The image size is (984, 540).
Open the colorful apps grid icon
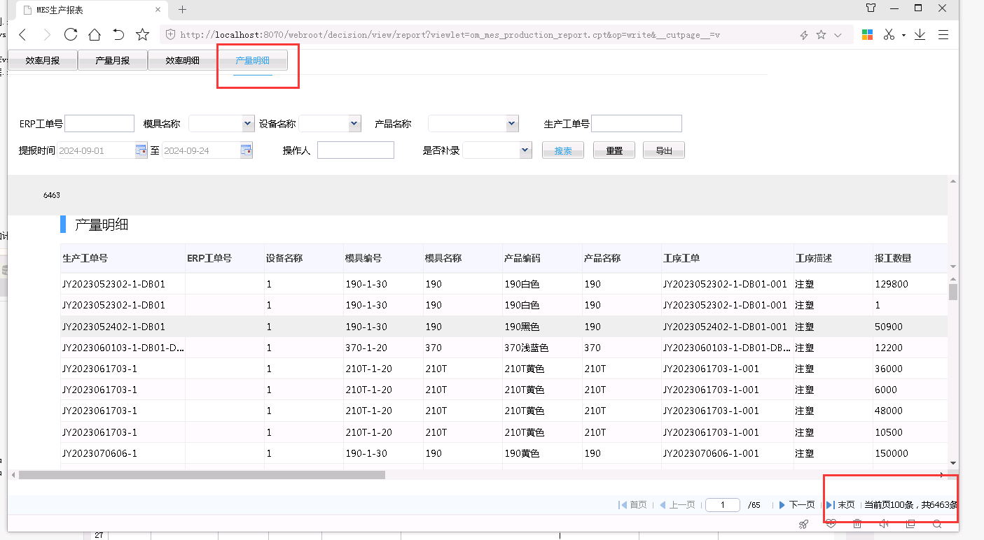867,34
